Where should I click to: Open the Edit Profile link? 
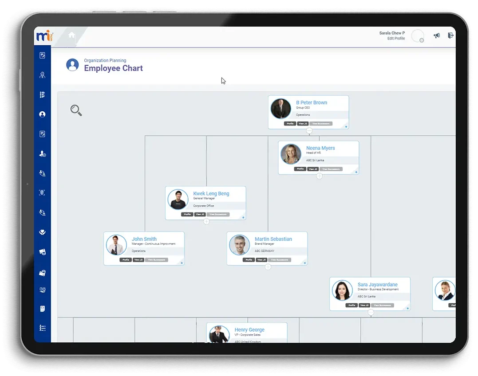tap(395, 39)
